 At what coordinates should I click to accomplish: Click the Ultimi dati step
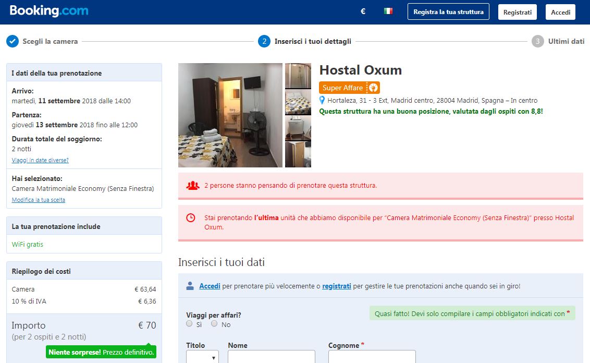[x=566, y=41]
